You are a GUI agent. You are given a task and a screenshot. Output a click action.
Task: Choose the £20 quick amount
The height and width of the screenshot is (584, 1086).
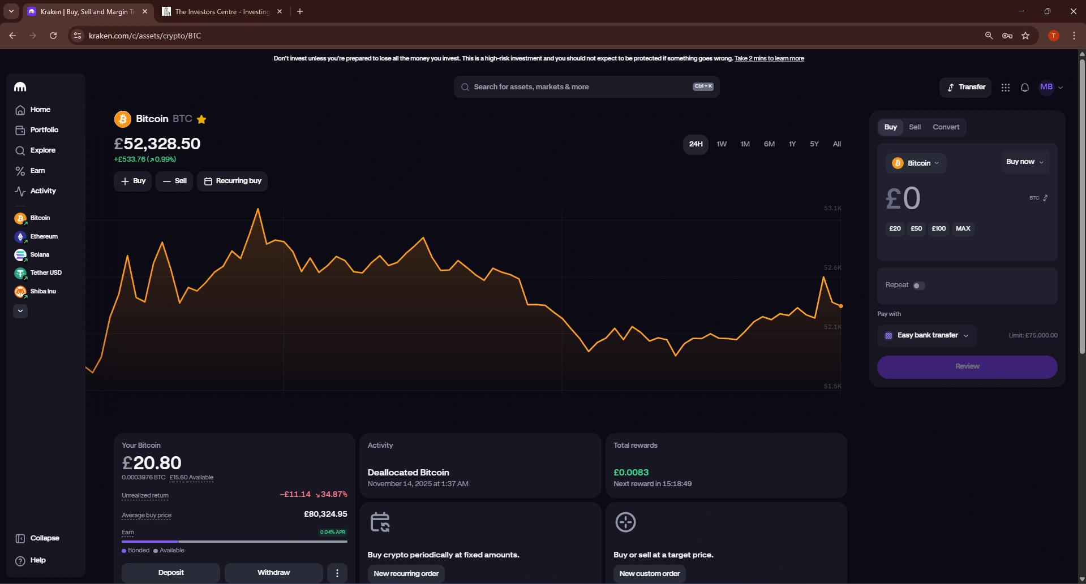pyautogui.click(x=895, y=229)
